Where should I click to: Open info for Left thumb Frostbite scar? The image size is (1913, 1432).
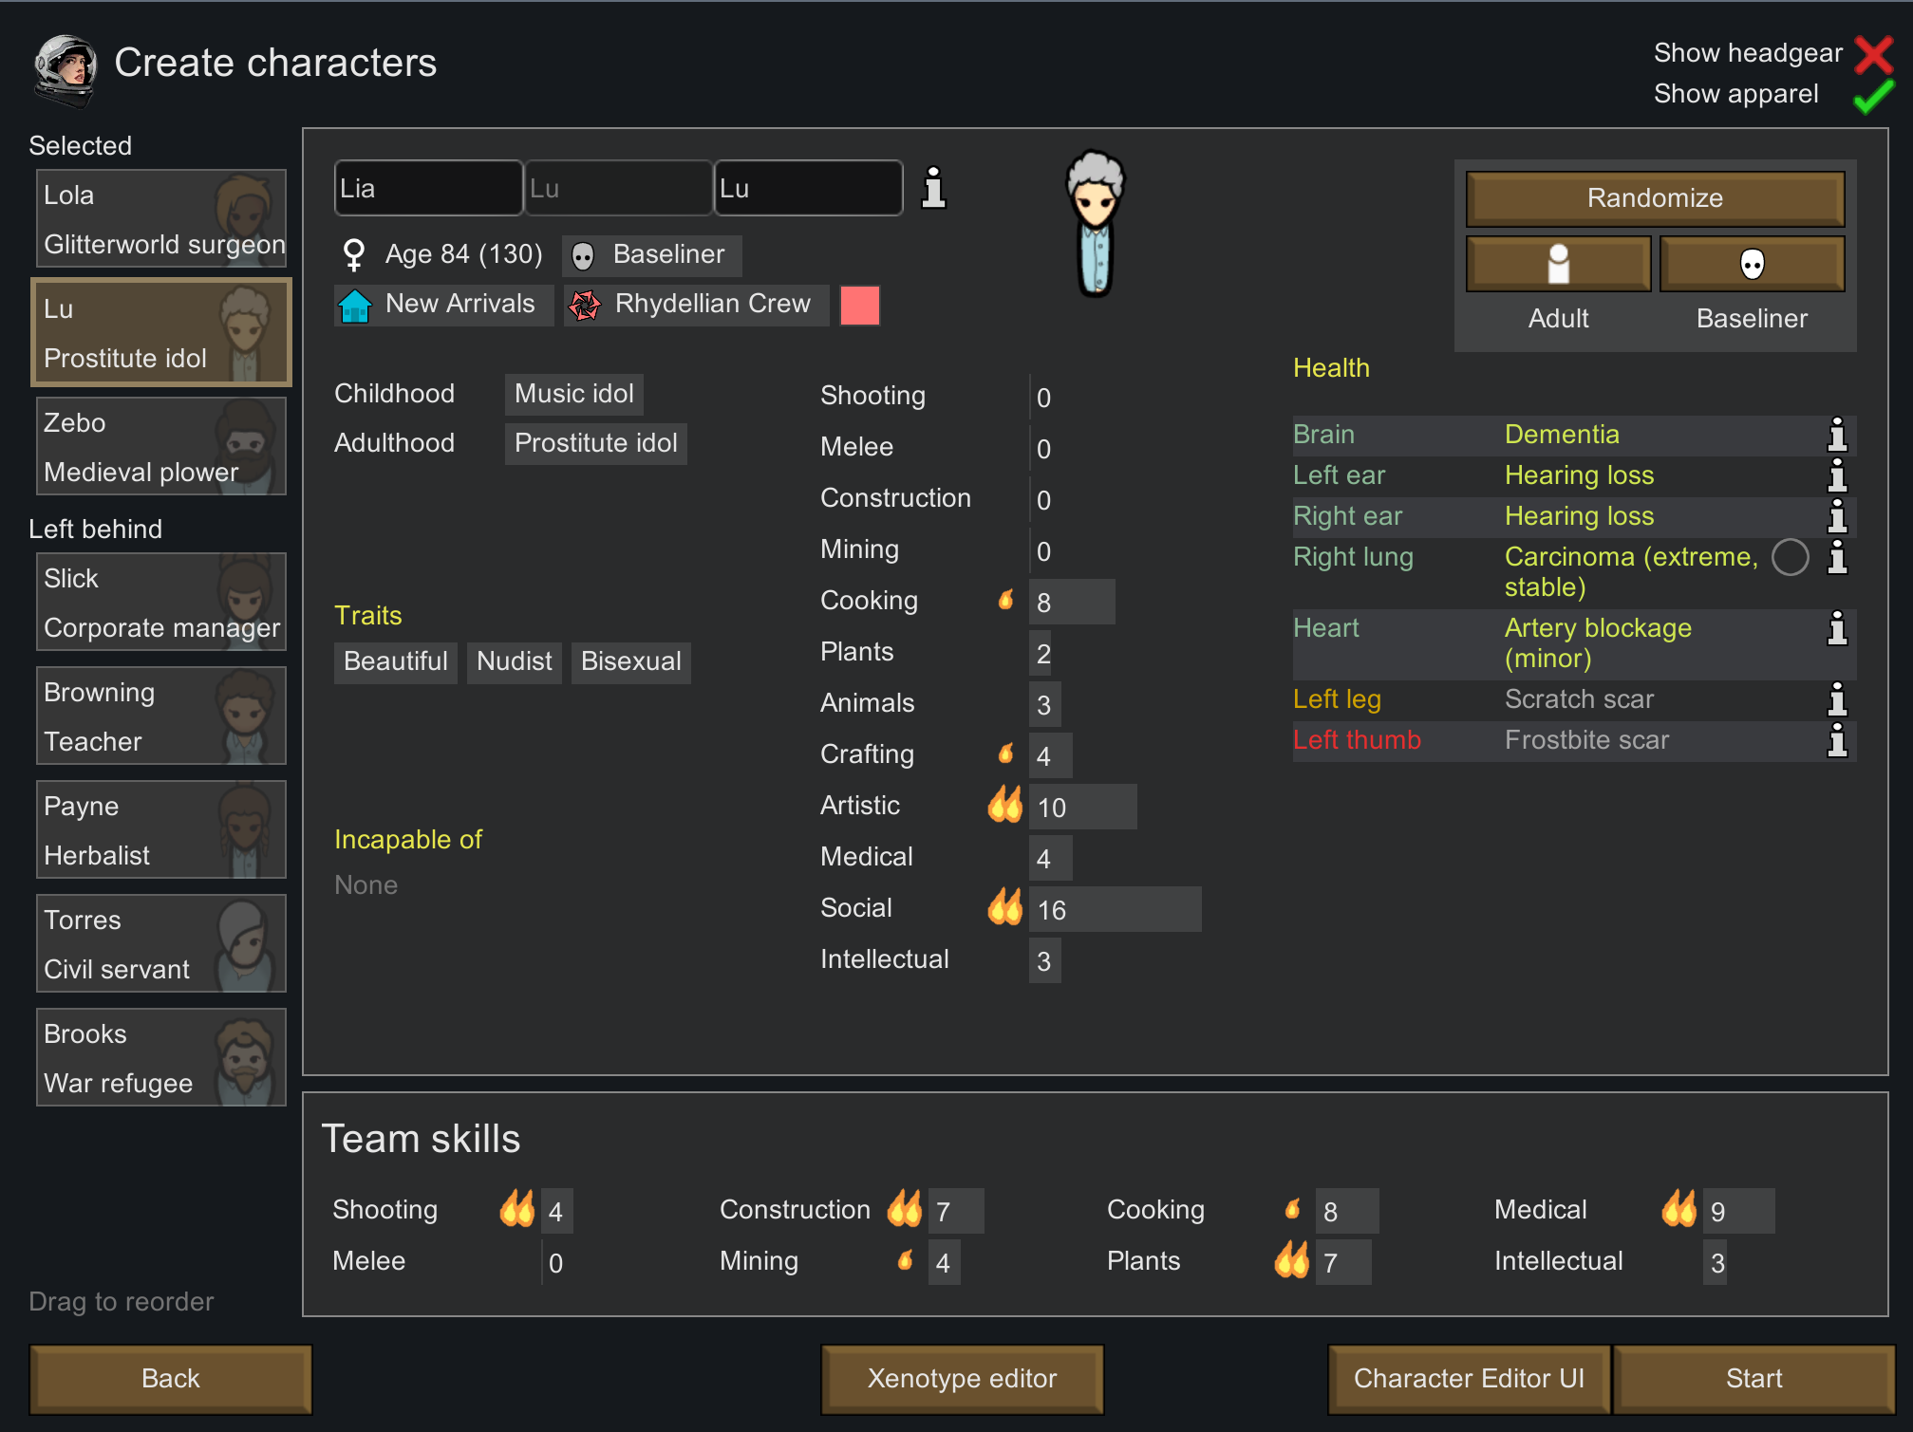[1837, 740]
